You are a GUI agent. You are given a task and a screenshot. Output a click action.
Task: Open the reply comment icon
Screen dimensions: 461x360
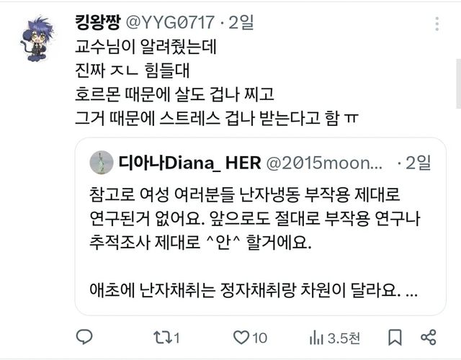click(x=84, y=337)
